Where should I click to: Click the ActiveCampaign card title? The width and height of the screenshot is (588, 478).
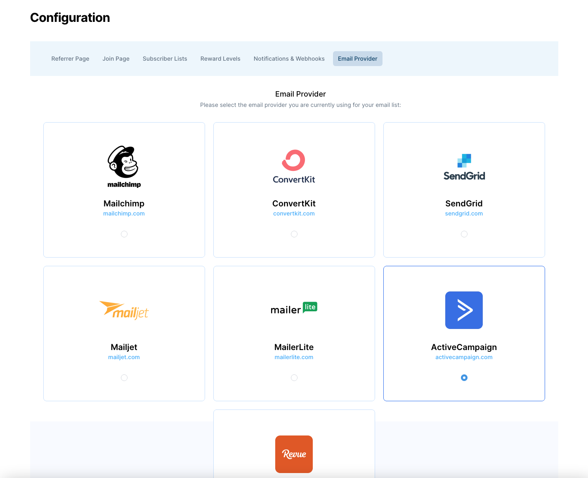(464, 347)
